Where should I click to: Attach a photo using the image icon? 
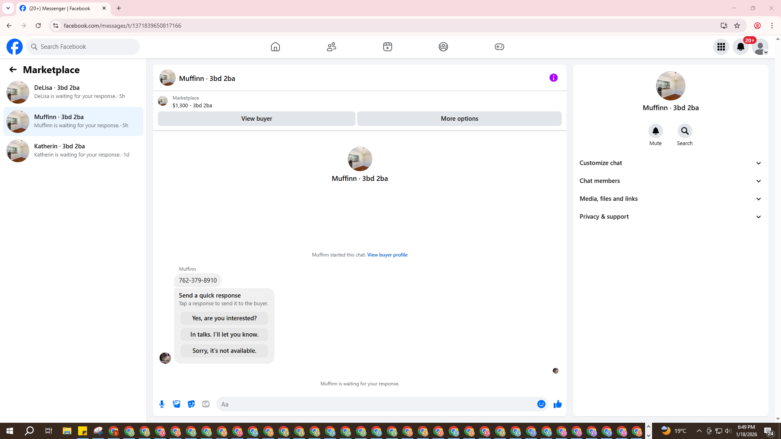click(x=177, y=404)
